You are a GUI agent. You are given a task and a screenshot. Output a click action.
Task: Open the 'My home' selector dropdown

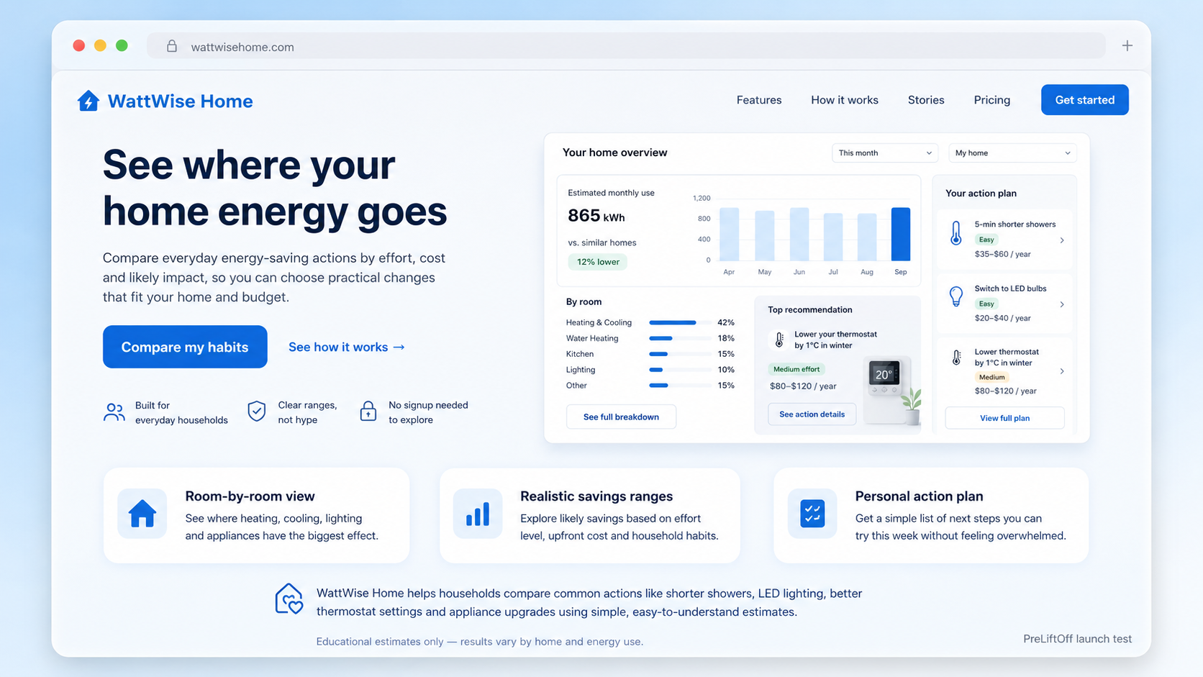point(1012,153)
